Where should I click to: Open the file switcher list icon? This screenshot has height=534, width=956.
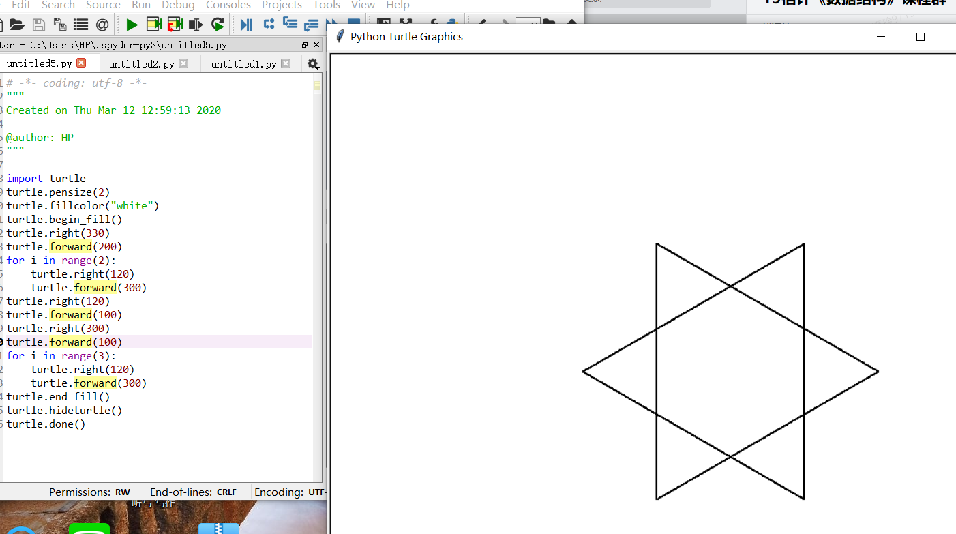81,25
